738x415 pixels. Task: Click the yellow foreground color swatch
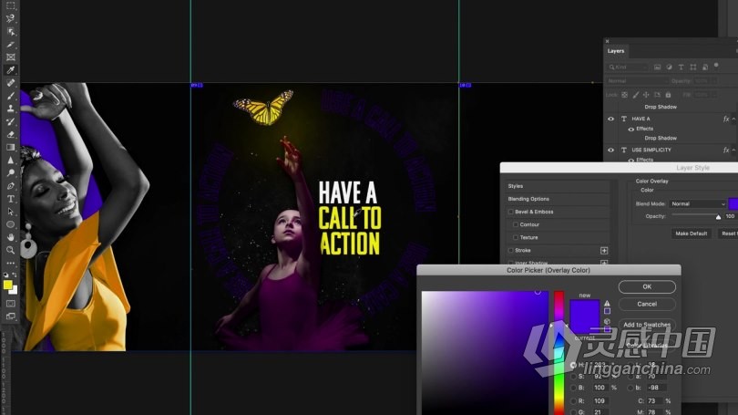8,285
